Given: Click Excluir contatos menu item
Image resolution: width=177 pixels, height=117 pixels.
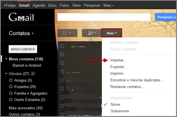Looking at the screenshot, I should pos(123,49).
